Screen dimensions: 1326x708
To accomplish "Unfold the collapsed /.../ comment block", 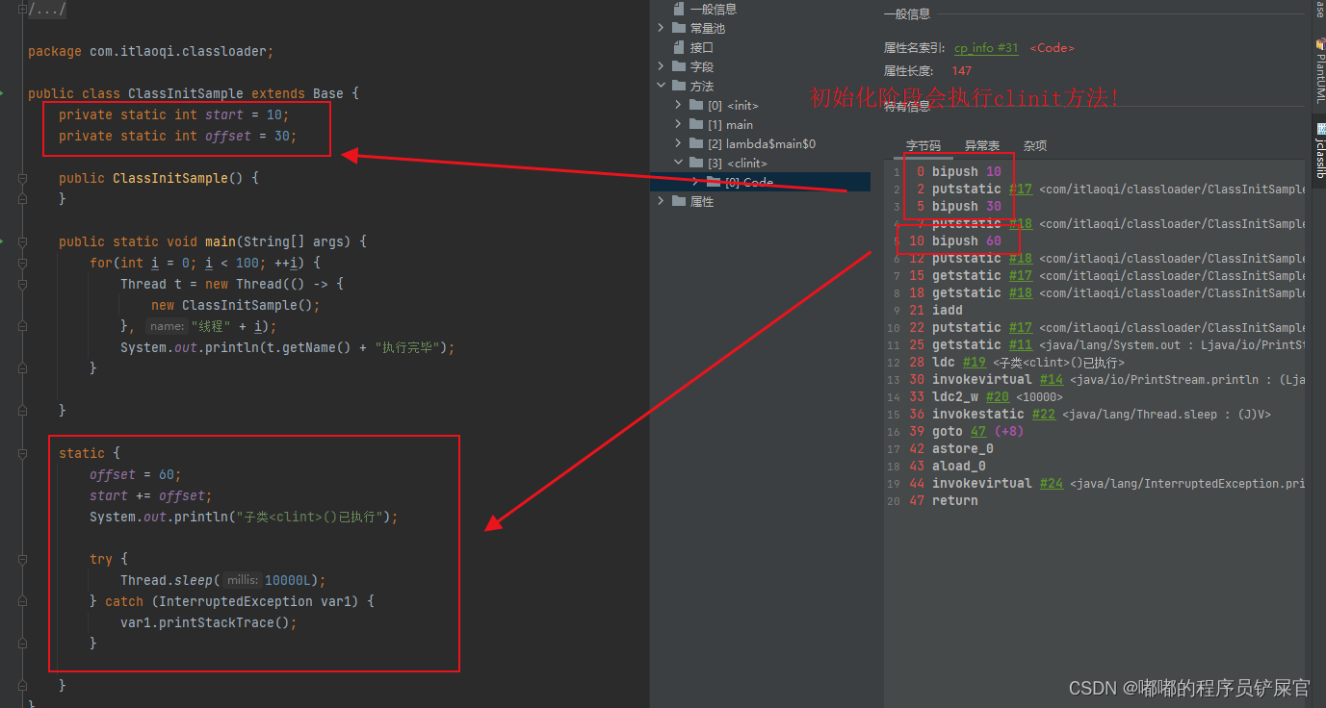I will 22,9.
